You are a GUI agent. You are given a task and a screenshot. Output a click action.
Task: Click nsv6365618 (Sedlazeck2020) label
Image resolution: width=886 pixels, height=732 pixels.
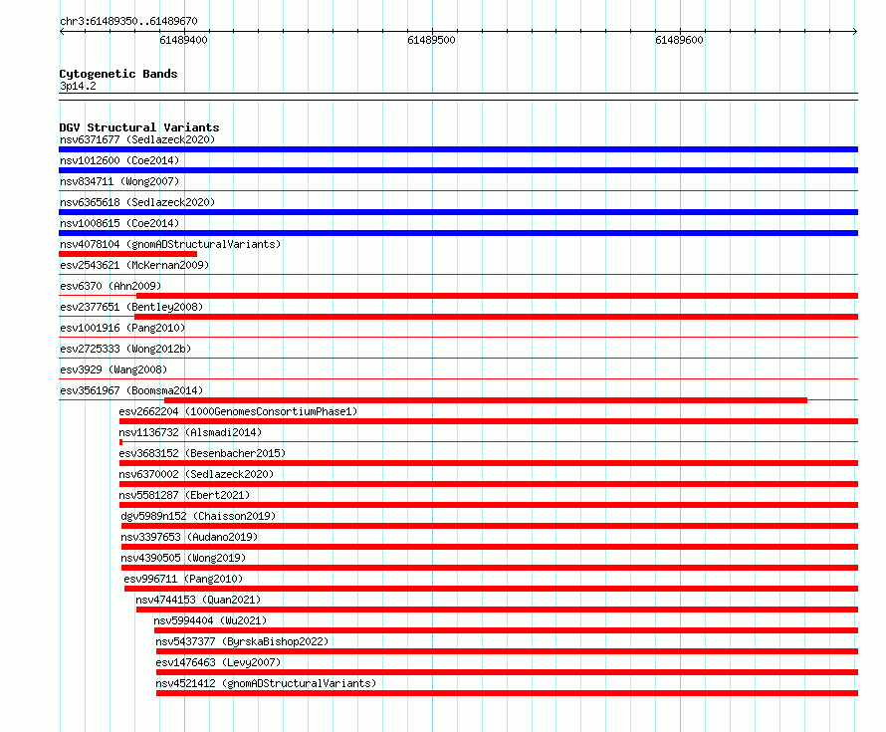pos(137,202)
